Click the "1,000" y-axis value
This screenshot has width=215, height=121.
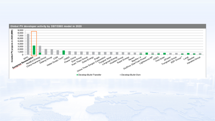tap(20, 52)
